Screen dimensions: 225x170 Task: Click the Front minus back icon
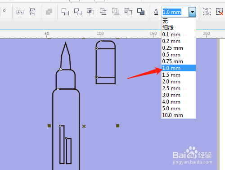point(116,12)
